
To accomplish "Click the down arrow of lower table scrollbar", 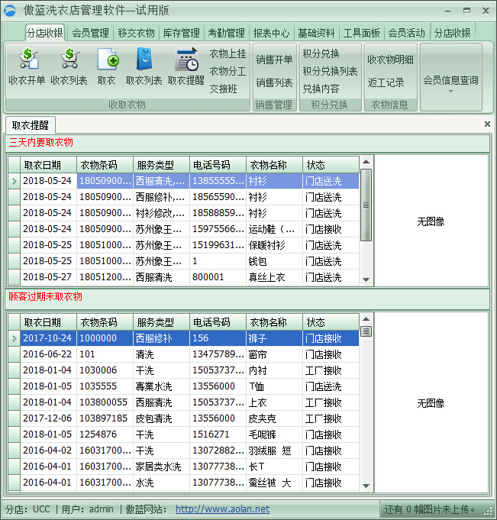I will pos(366,486).
